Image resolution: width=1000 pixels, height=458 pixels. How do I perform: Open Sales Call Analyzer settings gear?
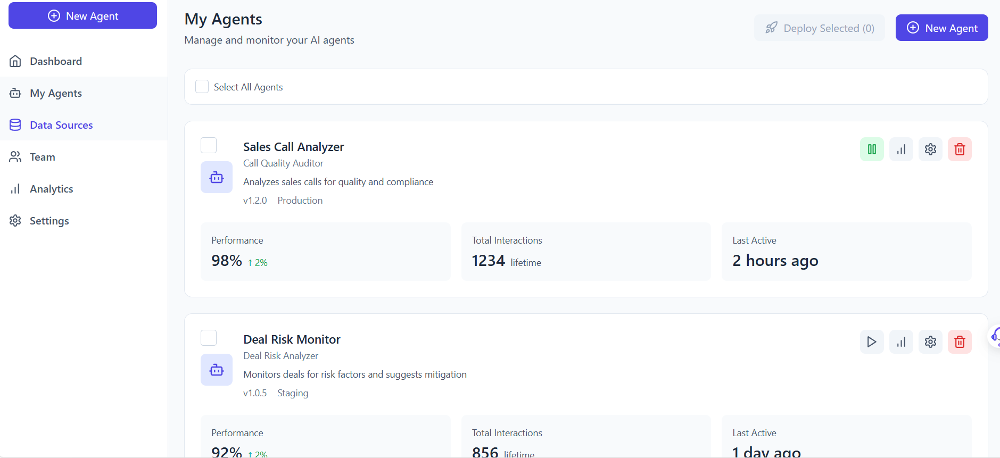tap(930, 149)
